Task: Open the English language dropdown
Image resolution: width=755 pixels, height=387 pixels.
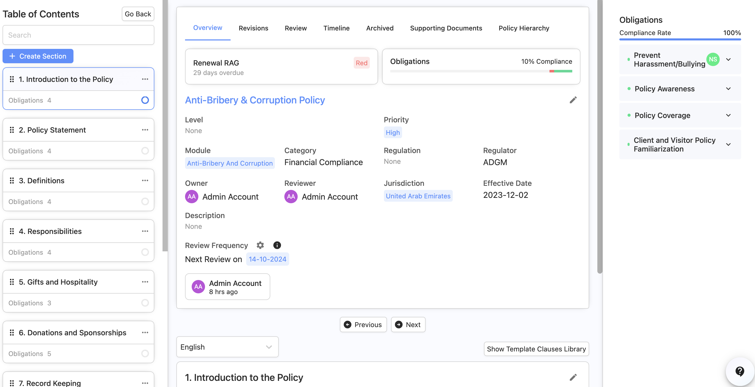Action: point(227,347)
